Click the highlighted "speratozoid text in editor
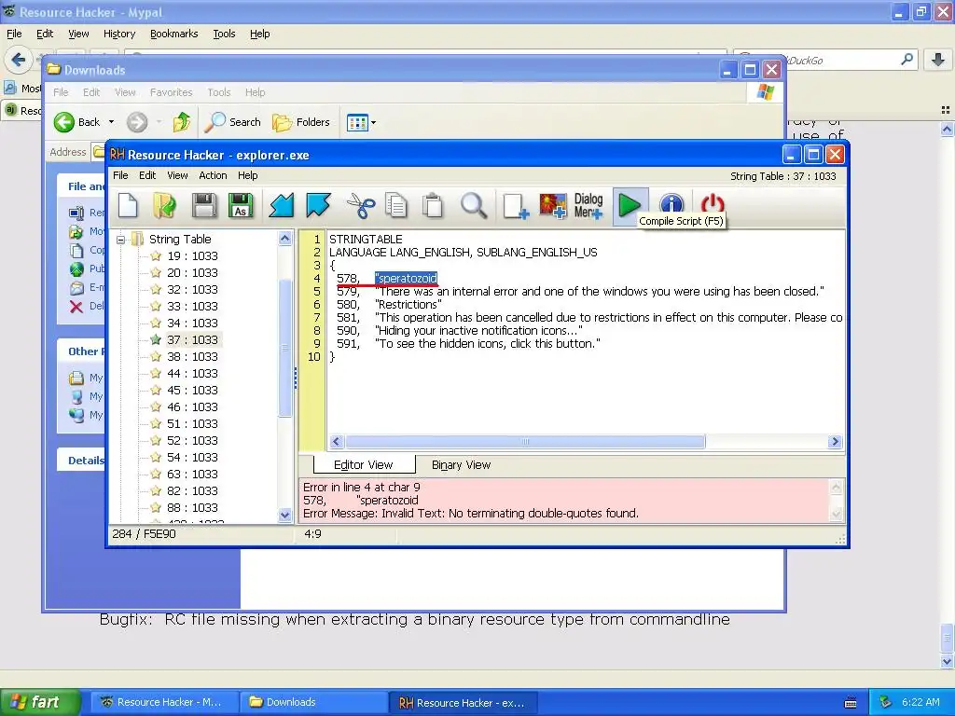This screenshot has height=716, width=955. 407,278
